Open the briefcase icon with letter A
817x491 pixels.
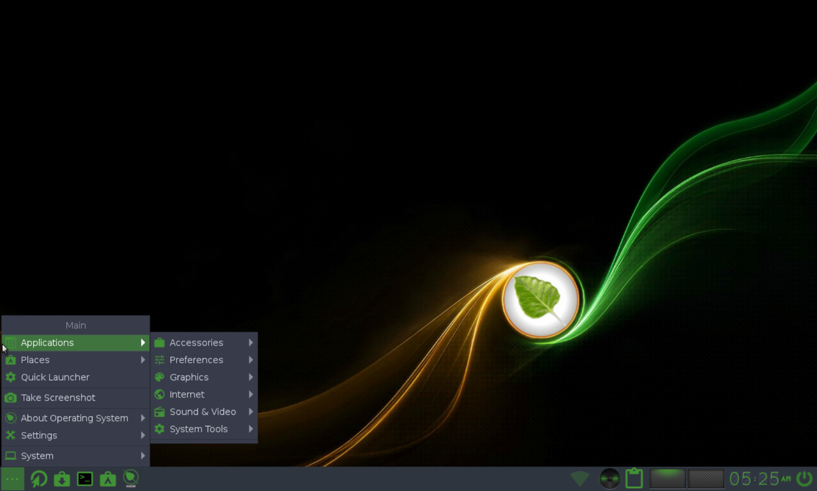[108, 479]
